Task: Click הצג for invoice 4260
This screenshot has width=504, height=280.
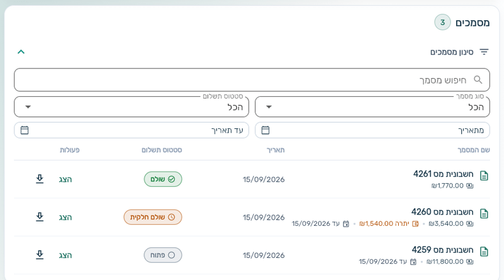Action: point(66,217)
